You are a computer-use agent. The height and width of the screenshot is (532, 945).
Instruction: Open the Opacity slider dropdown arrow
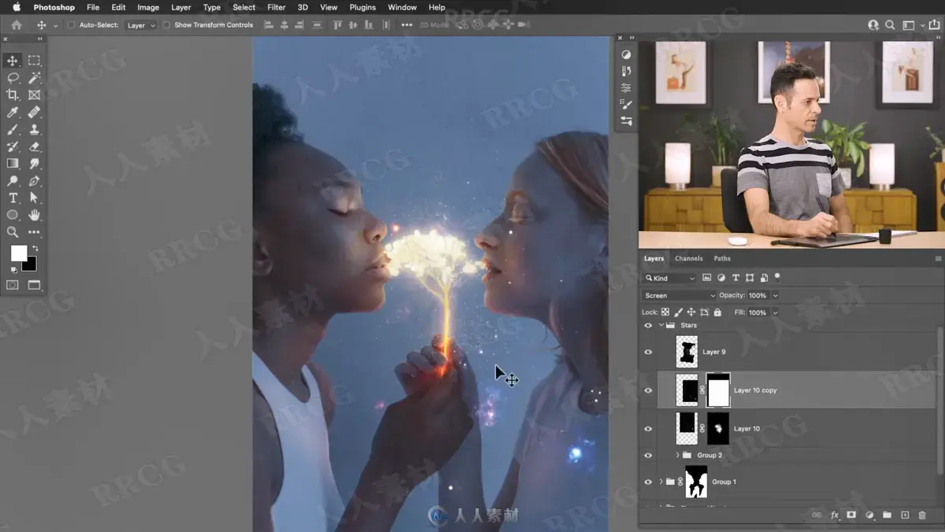[x=775, y=295]
